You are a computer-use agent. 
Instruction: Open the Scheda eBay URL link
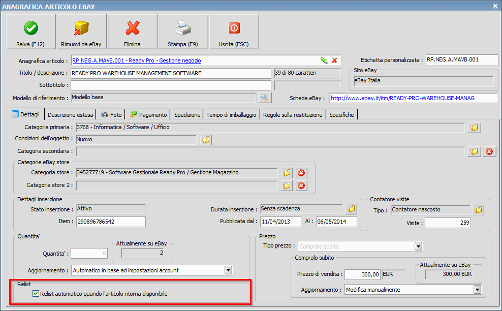pos(402,98)
